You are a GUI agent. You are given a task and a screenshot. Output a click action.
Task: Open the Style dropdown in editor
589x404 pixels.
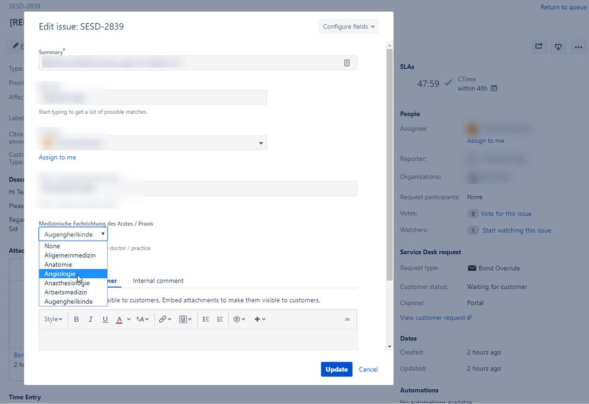click(x=53, y=319)
